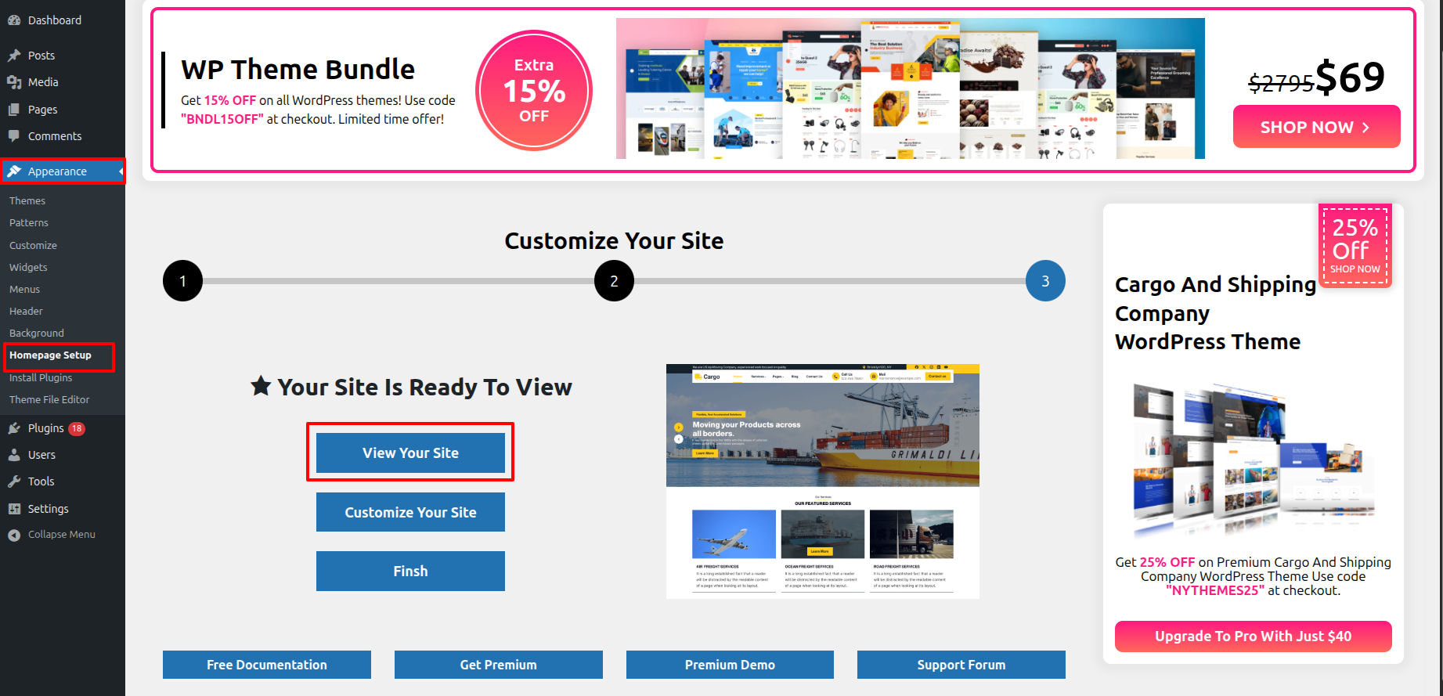This screenshot has height=696, width=1443.
Task: Click the Users person icon
Action: (14, 455)
